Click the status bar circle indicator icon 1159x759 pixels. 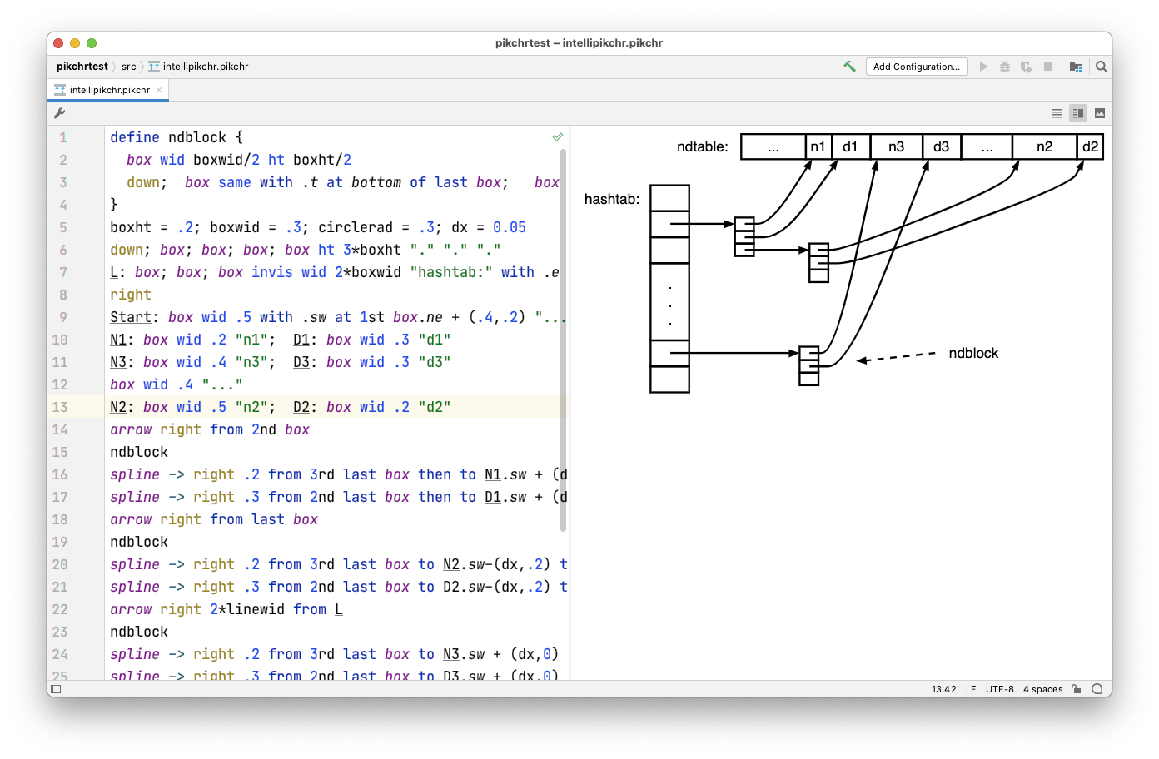click(1097, 689)
